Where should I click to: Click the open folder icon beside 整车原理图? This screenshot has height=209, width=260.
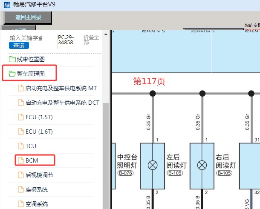tap(12, 74)
